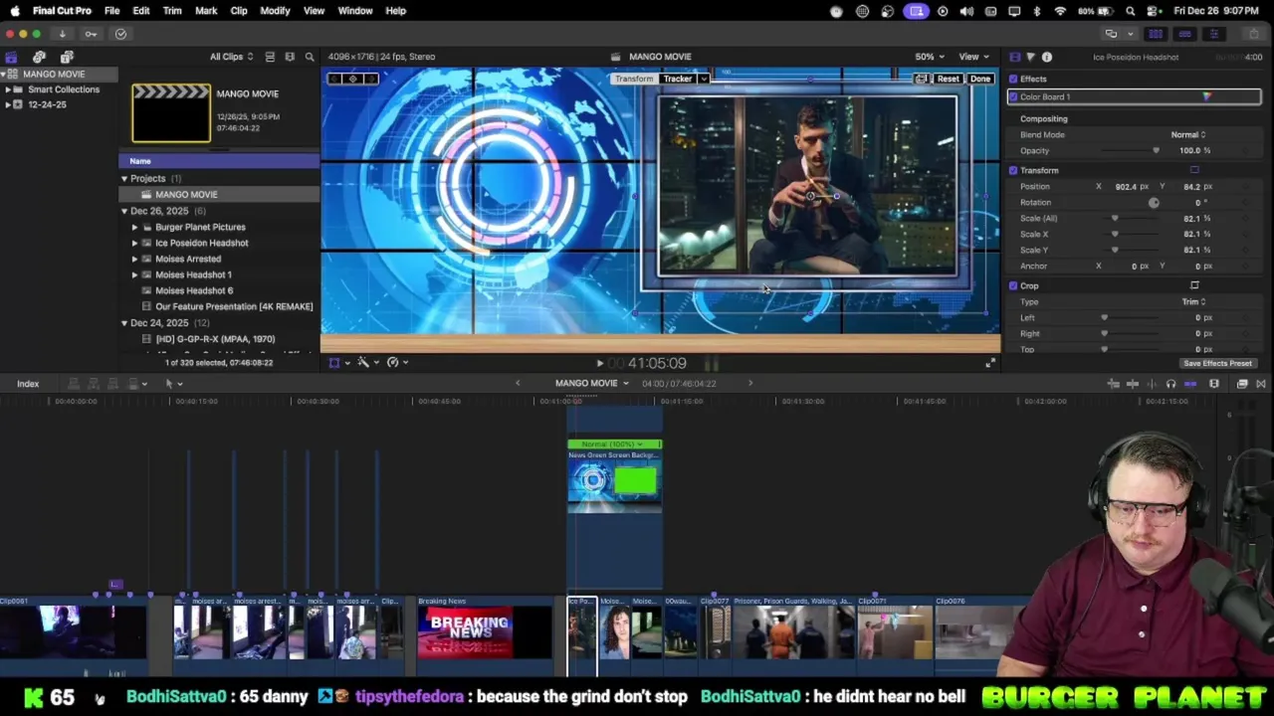Open the viewer View options dropdown
This screenshot has width=1274, height=716.
(973, 57)
